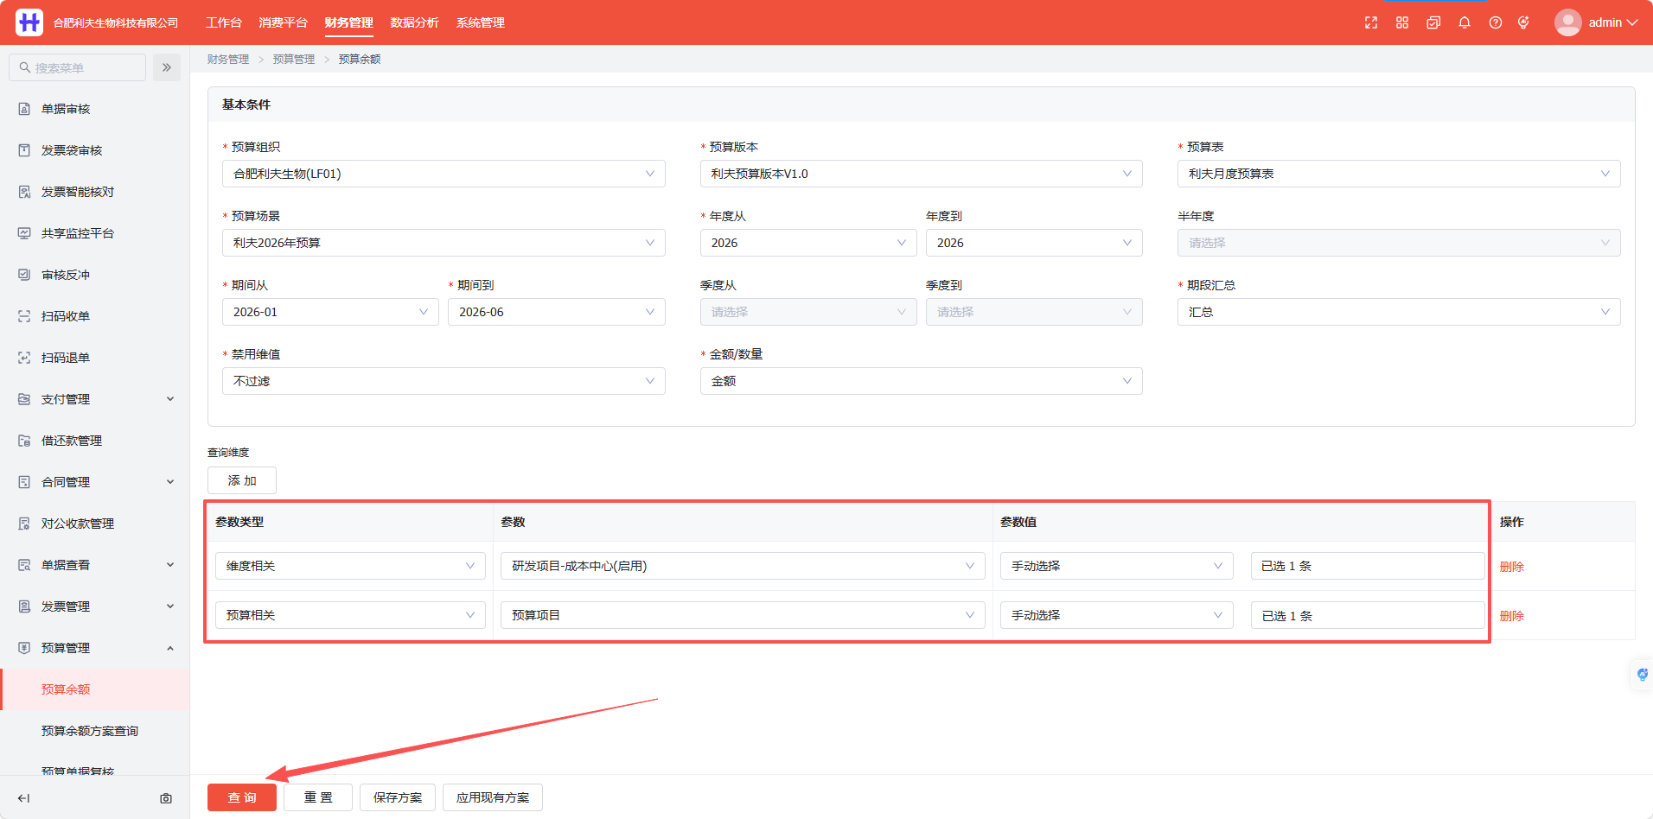The height and width of the screenshot is (819, 1653).
Task: Switch to the 数据分析 top menu
Action: pos(415,22)
